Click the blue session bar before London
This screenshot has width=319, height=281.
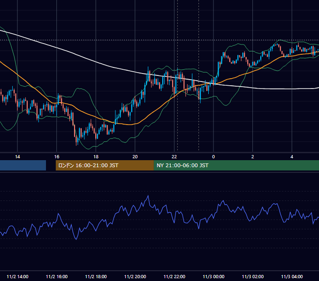pos(23,165)
